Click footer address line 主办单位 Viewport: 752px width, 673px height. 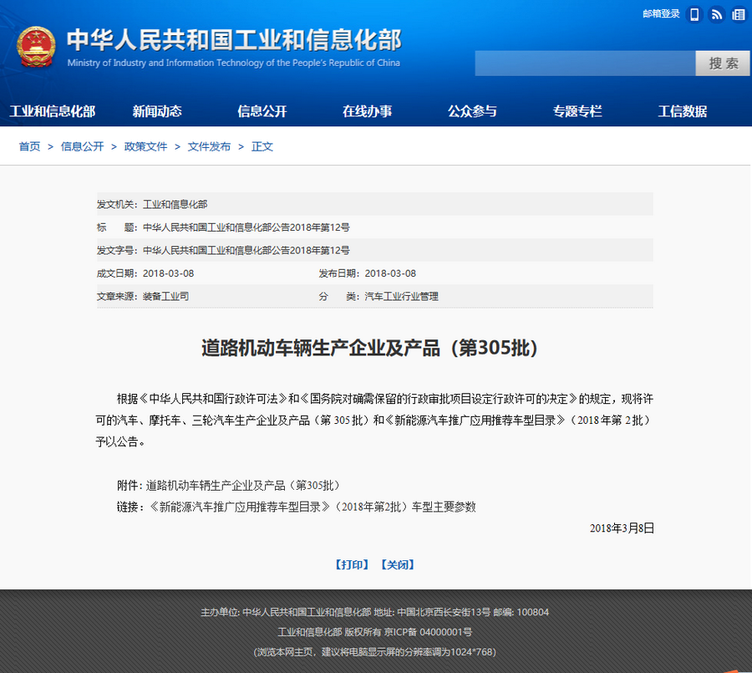[x=374, y=612]
